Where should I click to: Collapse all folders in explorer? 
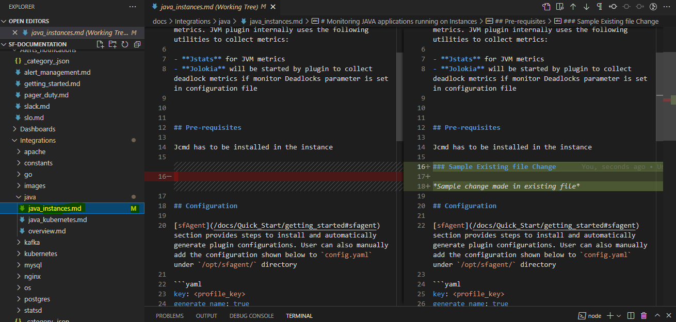pos(137,44)
